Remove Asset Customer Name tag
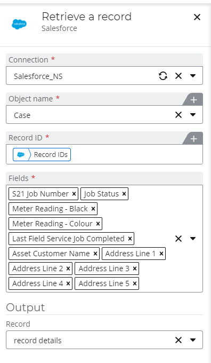 95,254
